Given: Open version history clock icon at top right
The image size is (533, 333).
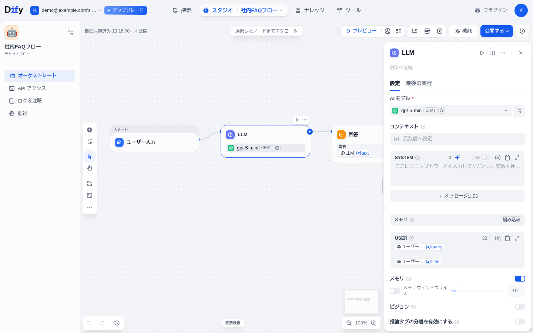Looking at the screenshot, I should coord(522,31).
